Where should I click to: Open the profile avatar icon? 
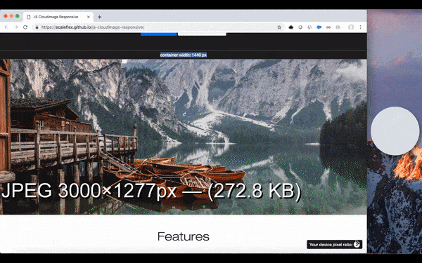[351, 27]
